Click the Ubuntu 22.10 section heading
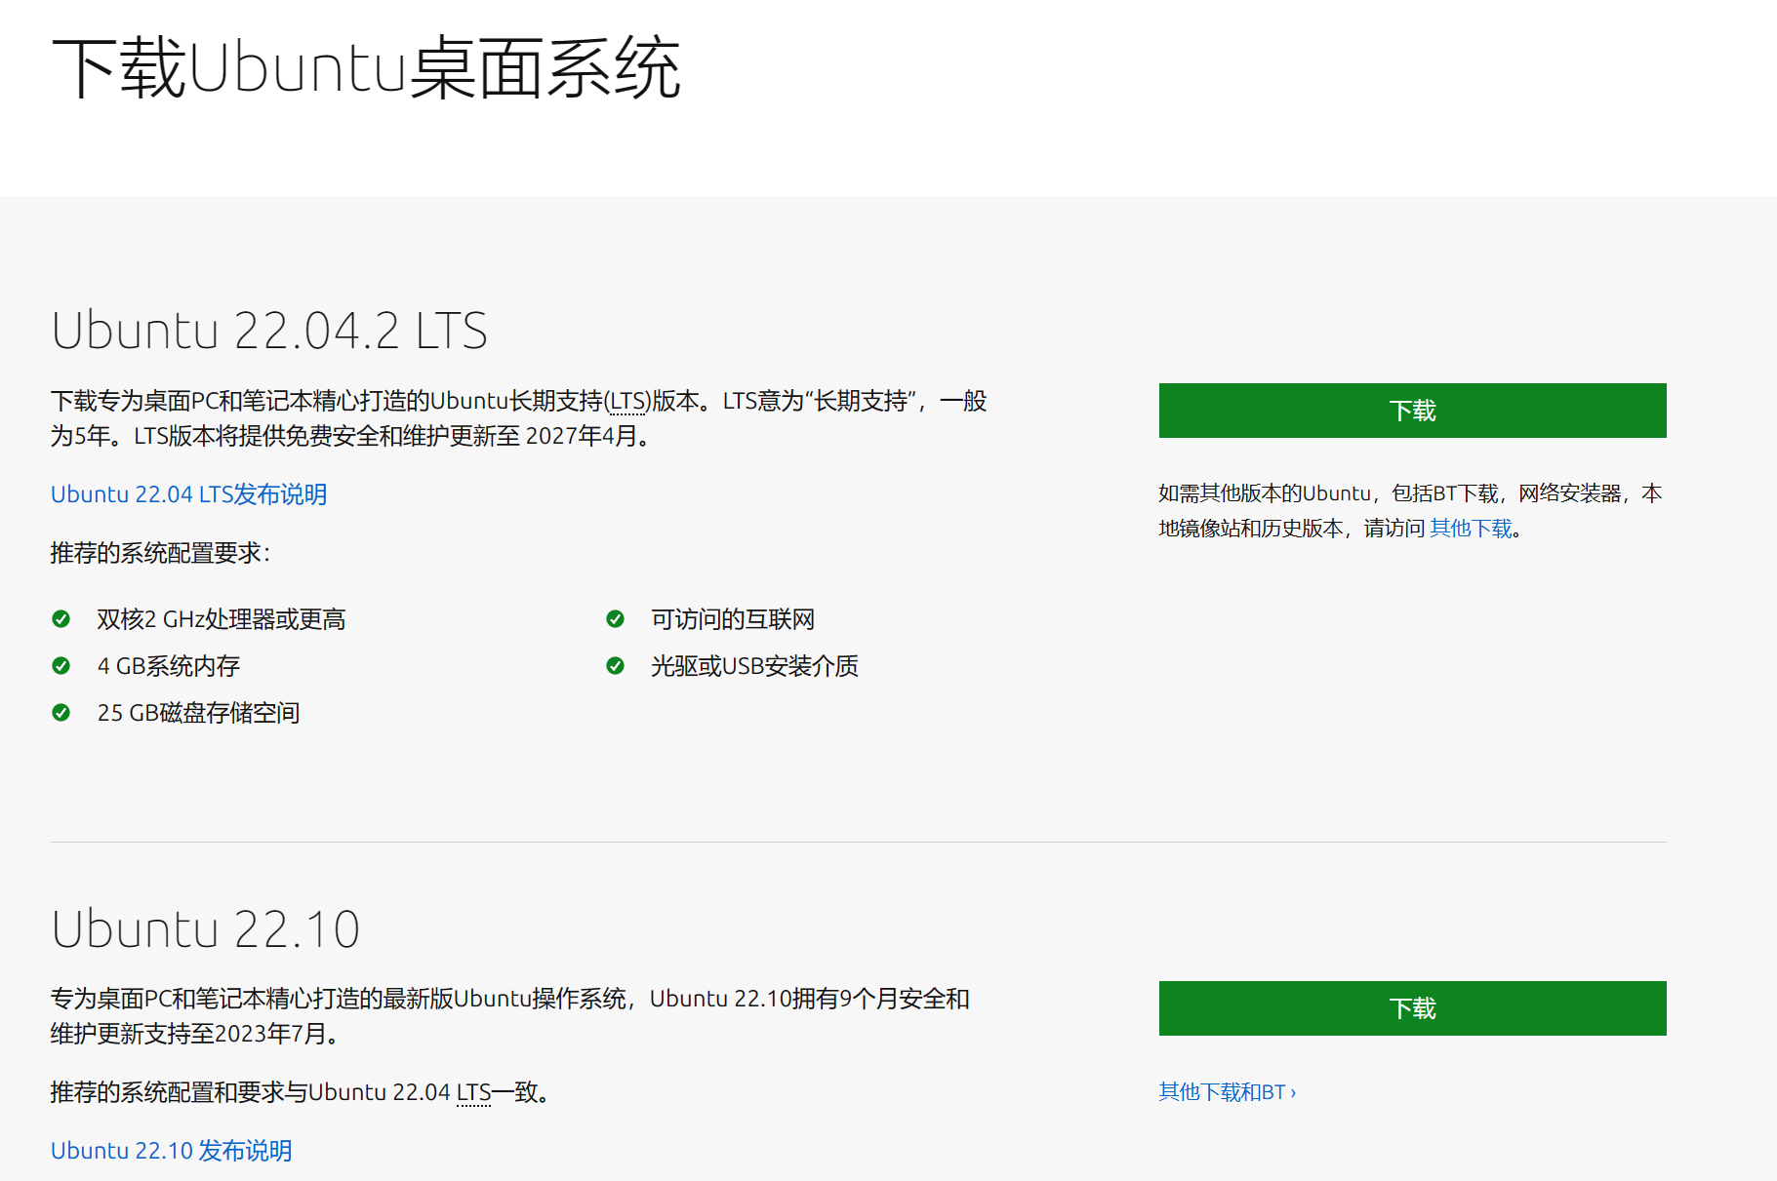The image size is (1777, 1181). click(x=206, y=928)
